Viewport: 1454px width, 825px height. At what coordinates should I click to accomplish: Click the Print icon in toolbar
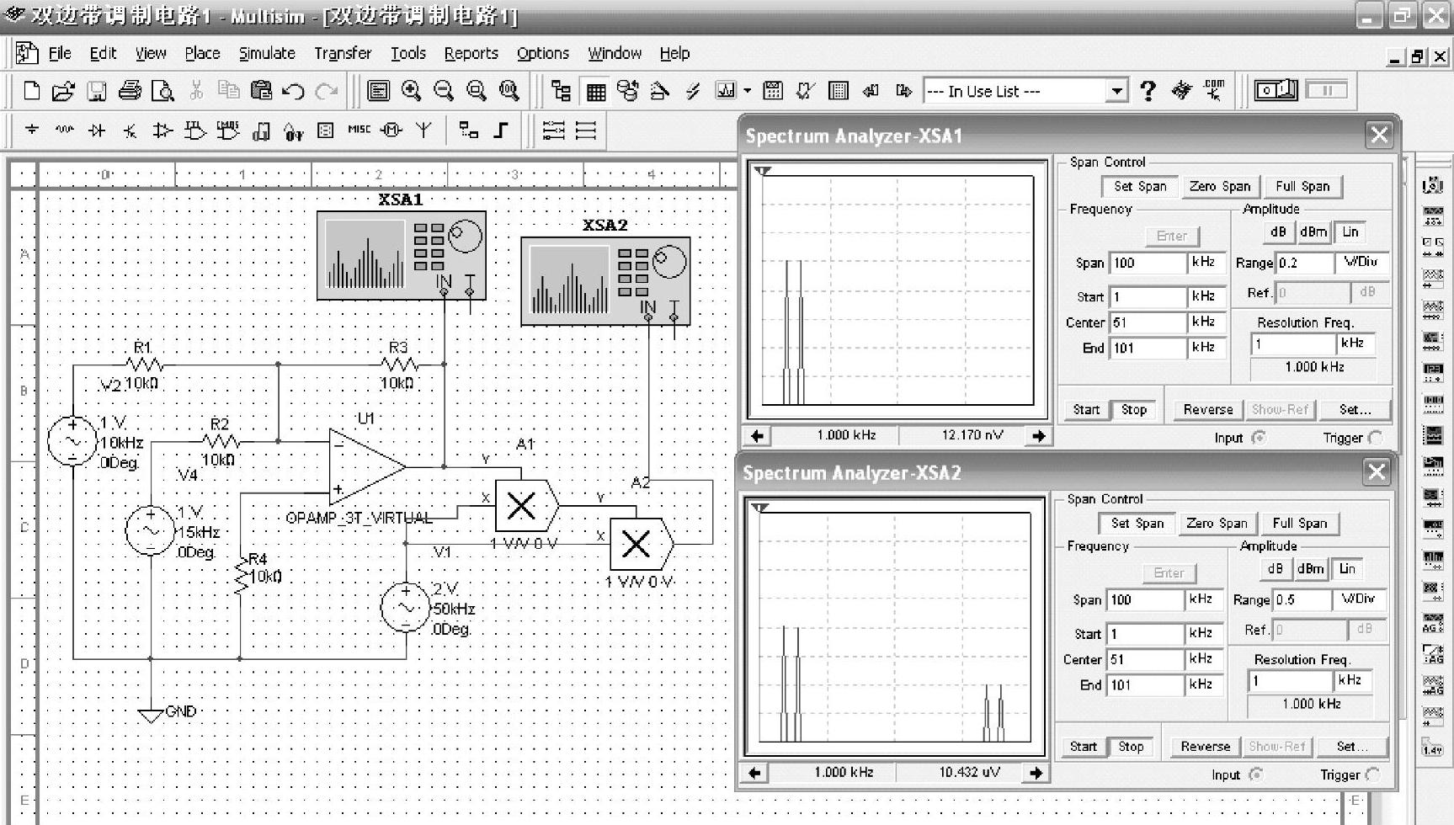(x=129, y=91)
